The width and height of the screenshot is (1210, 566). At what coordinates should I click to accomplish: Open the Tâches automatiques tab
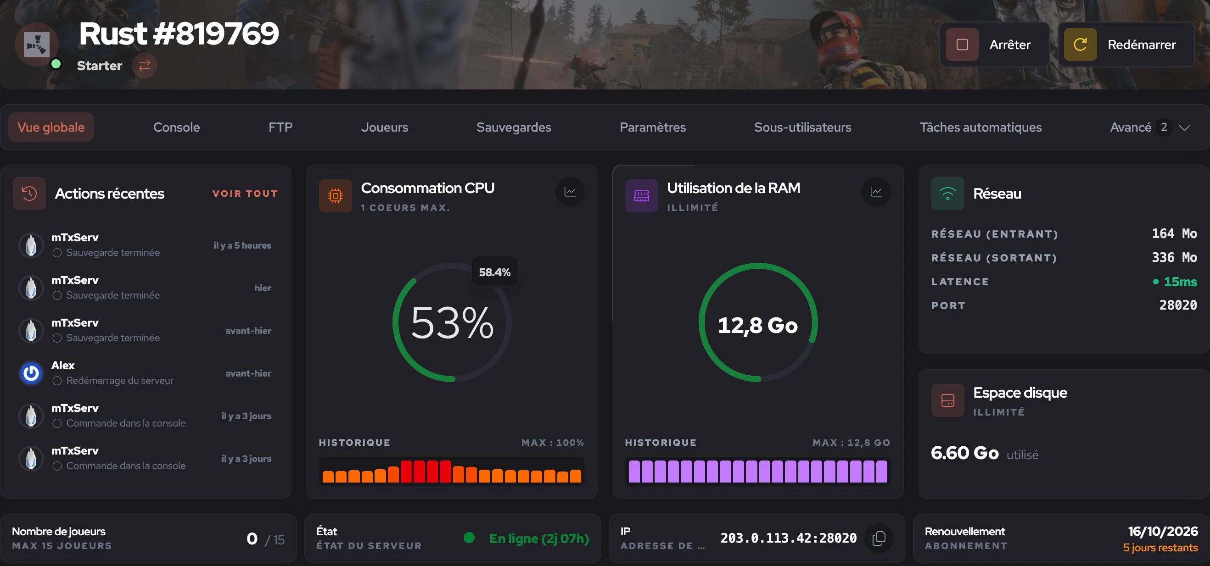point(981,127)
